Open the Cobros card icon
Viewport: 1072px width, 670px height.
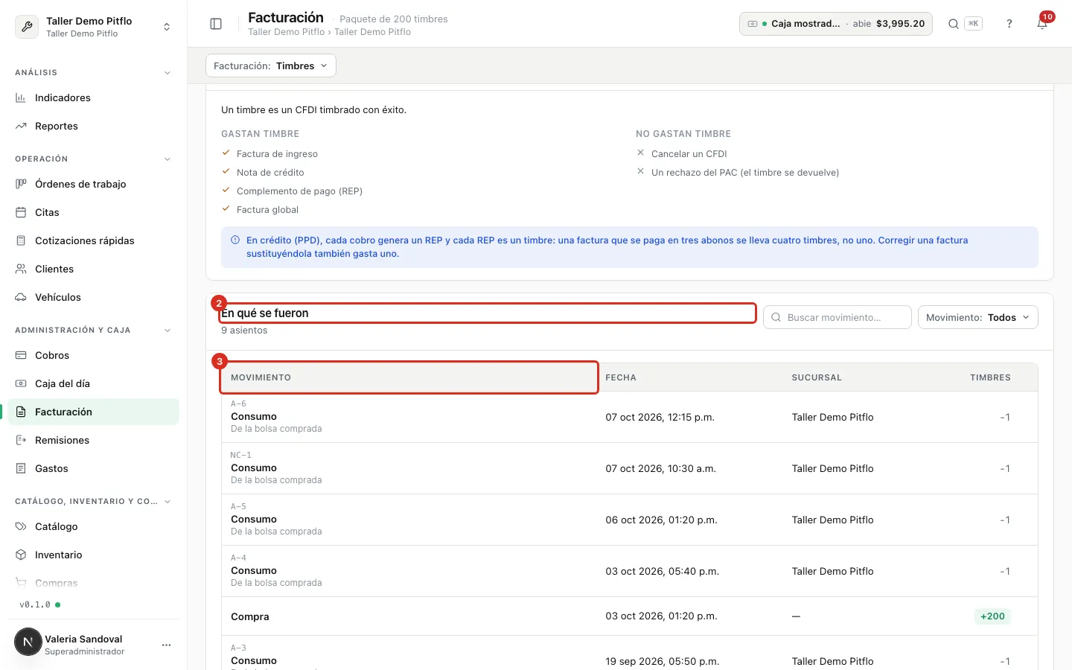pos(21,355)
